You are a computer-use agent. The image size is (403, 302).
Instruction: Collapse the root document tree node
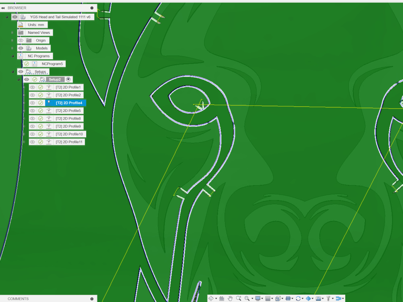7,17
